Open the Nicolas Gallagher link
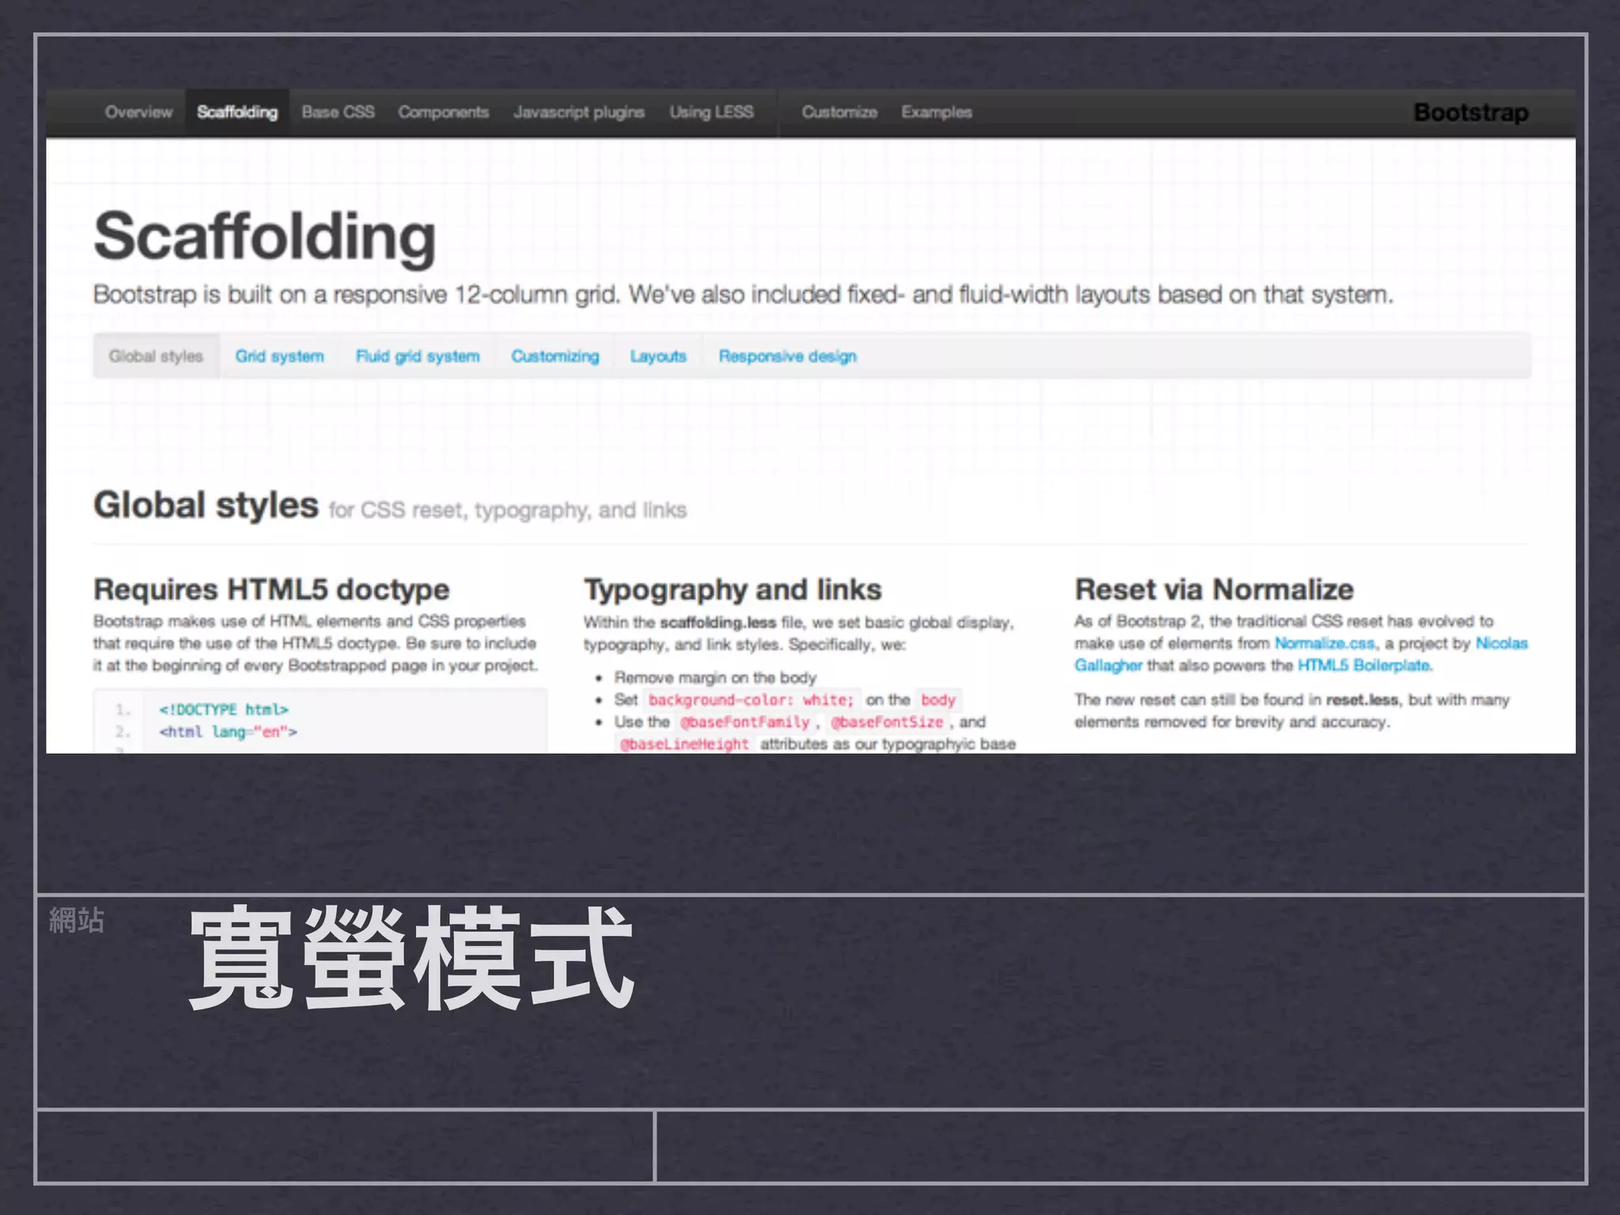The height and width of the screenshot is (1215, 1620). click(x=1501, y=644)
